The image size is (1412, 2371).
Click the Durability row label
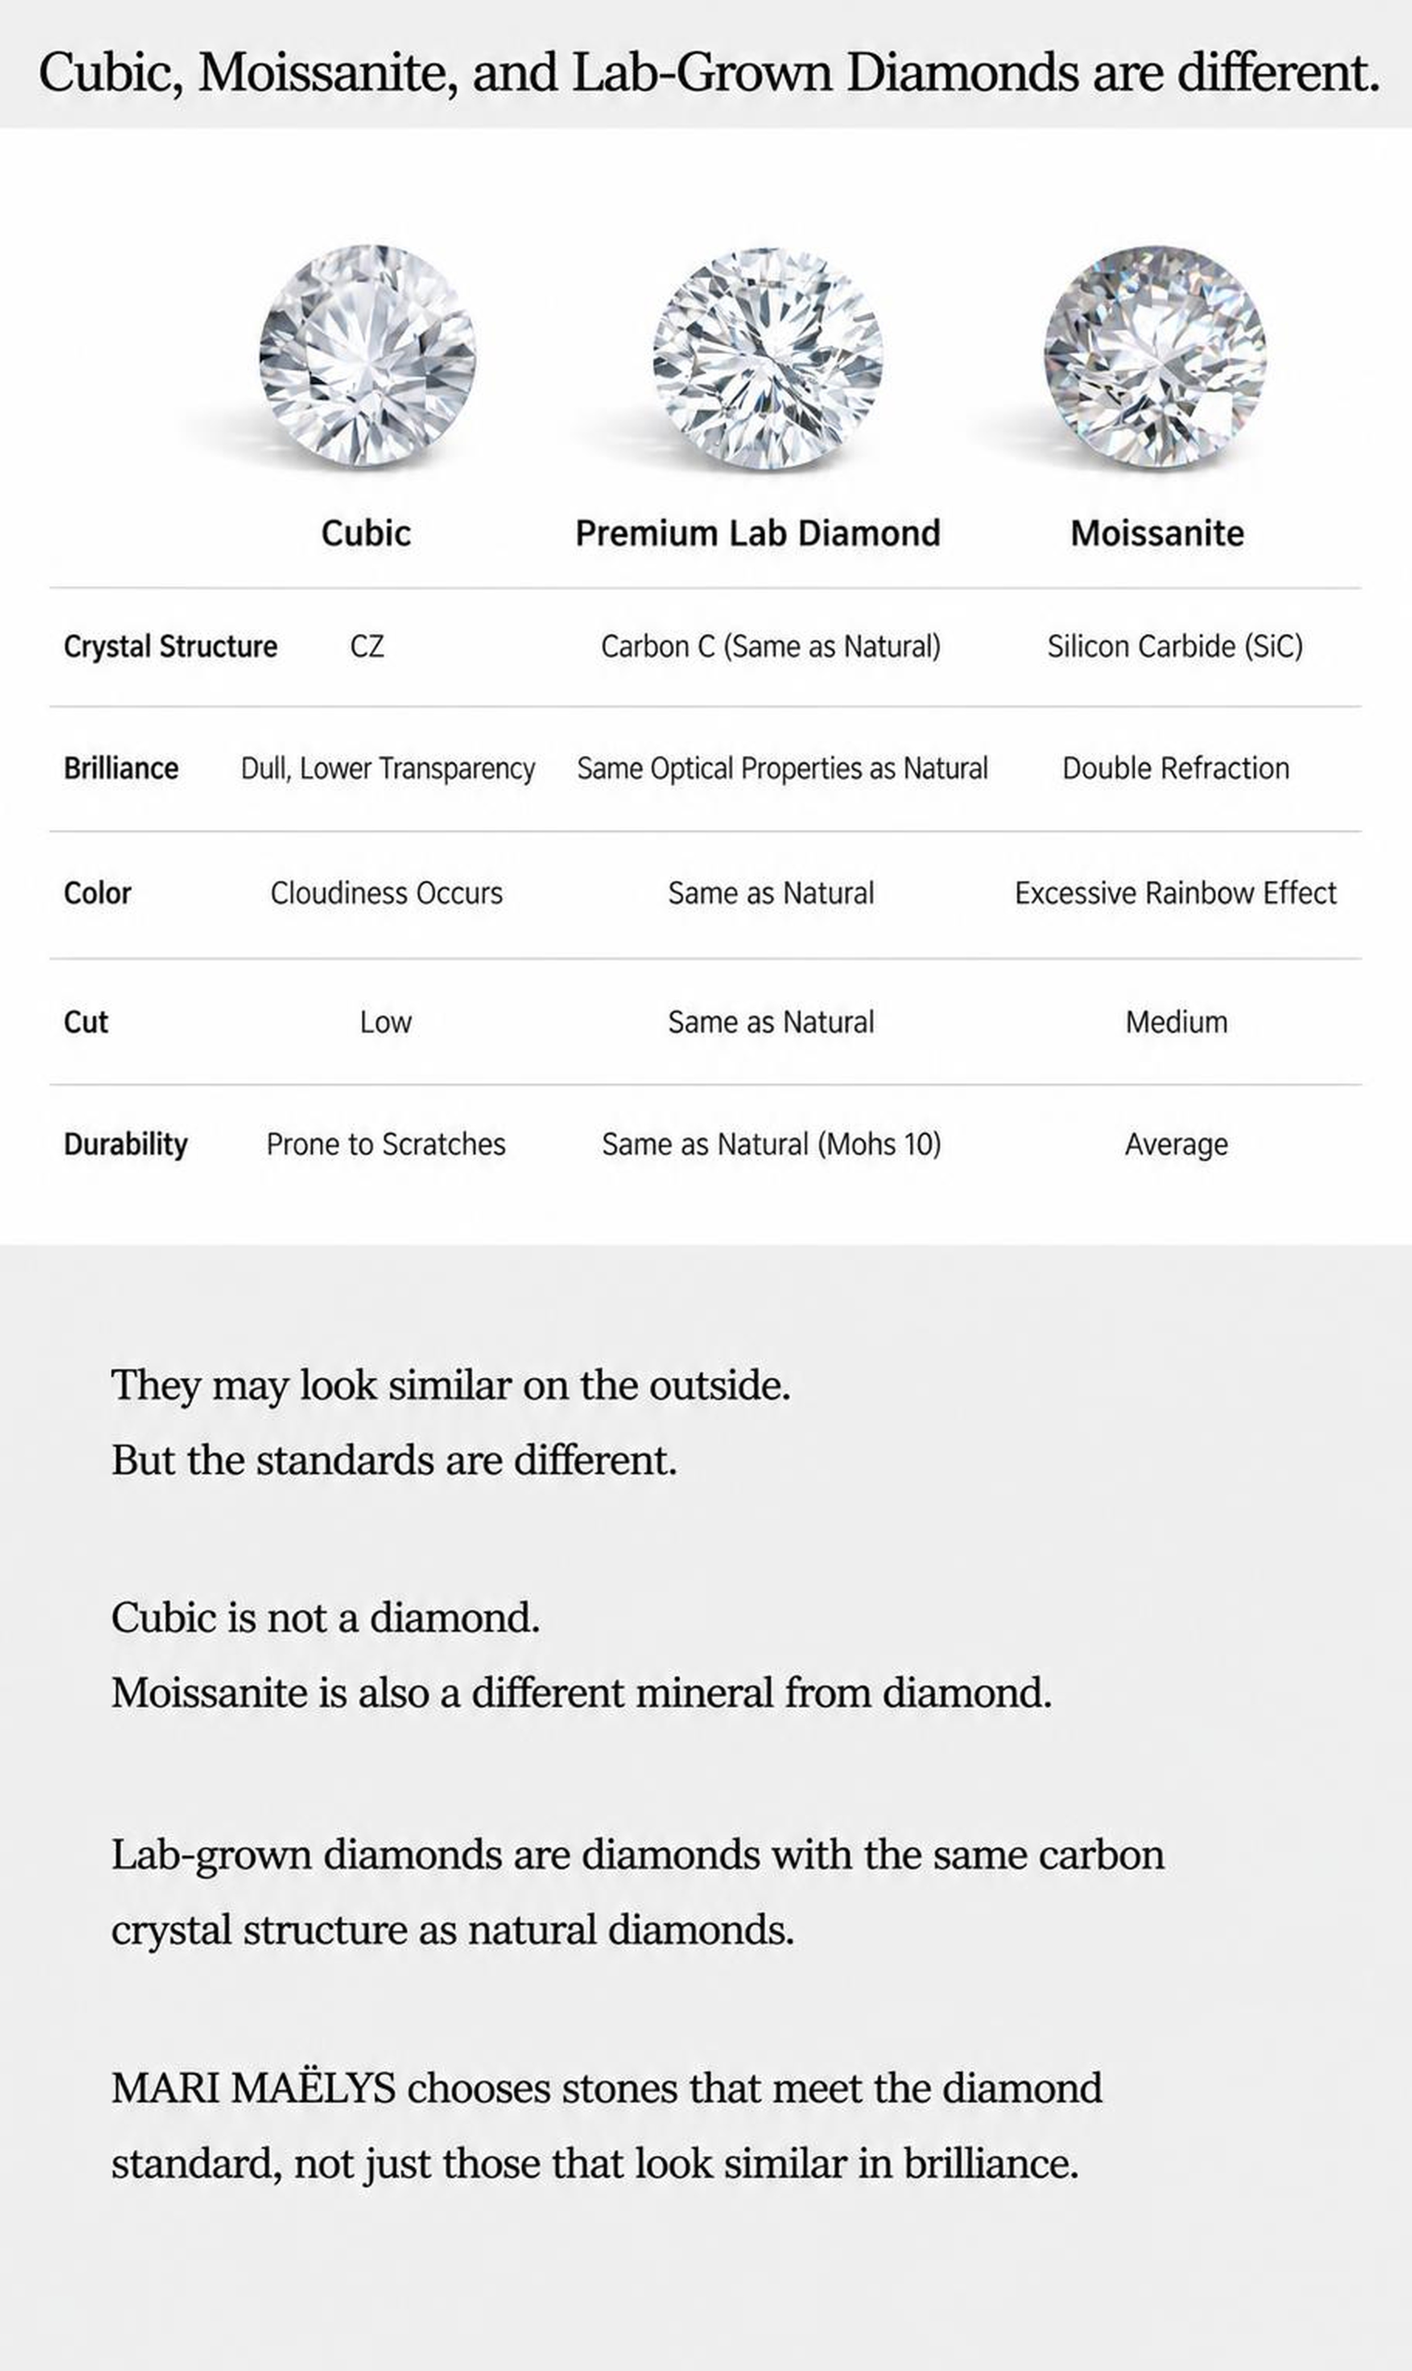126,1144
